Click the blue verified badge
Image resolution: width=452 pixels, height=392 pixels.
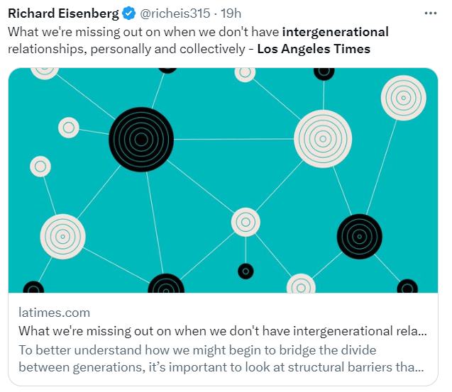click(129, 13)
